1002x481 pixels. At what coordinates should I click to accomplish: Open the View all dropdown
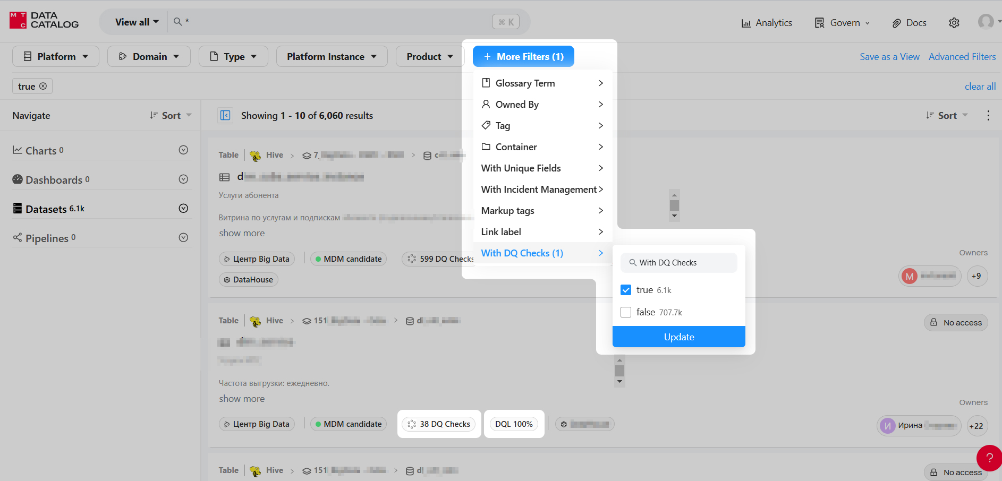tap(137, 22)
